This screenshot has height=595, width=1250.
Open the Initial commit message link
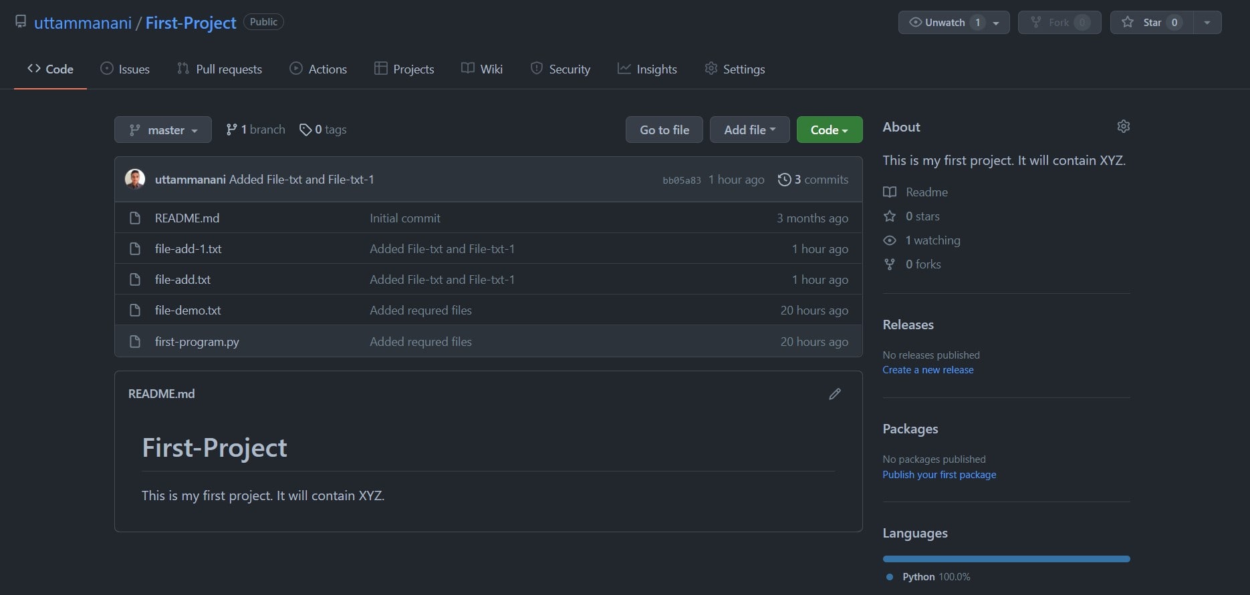[x=405, y=218]
